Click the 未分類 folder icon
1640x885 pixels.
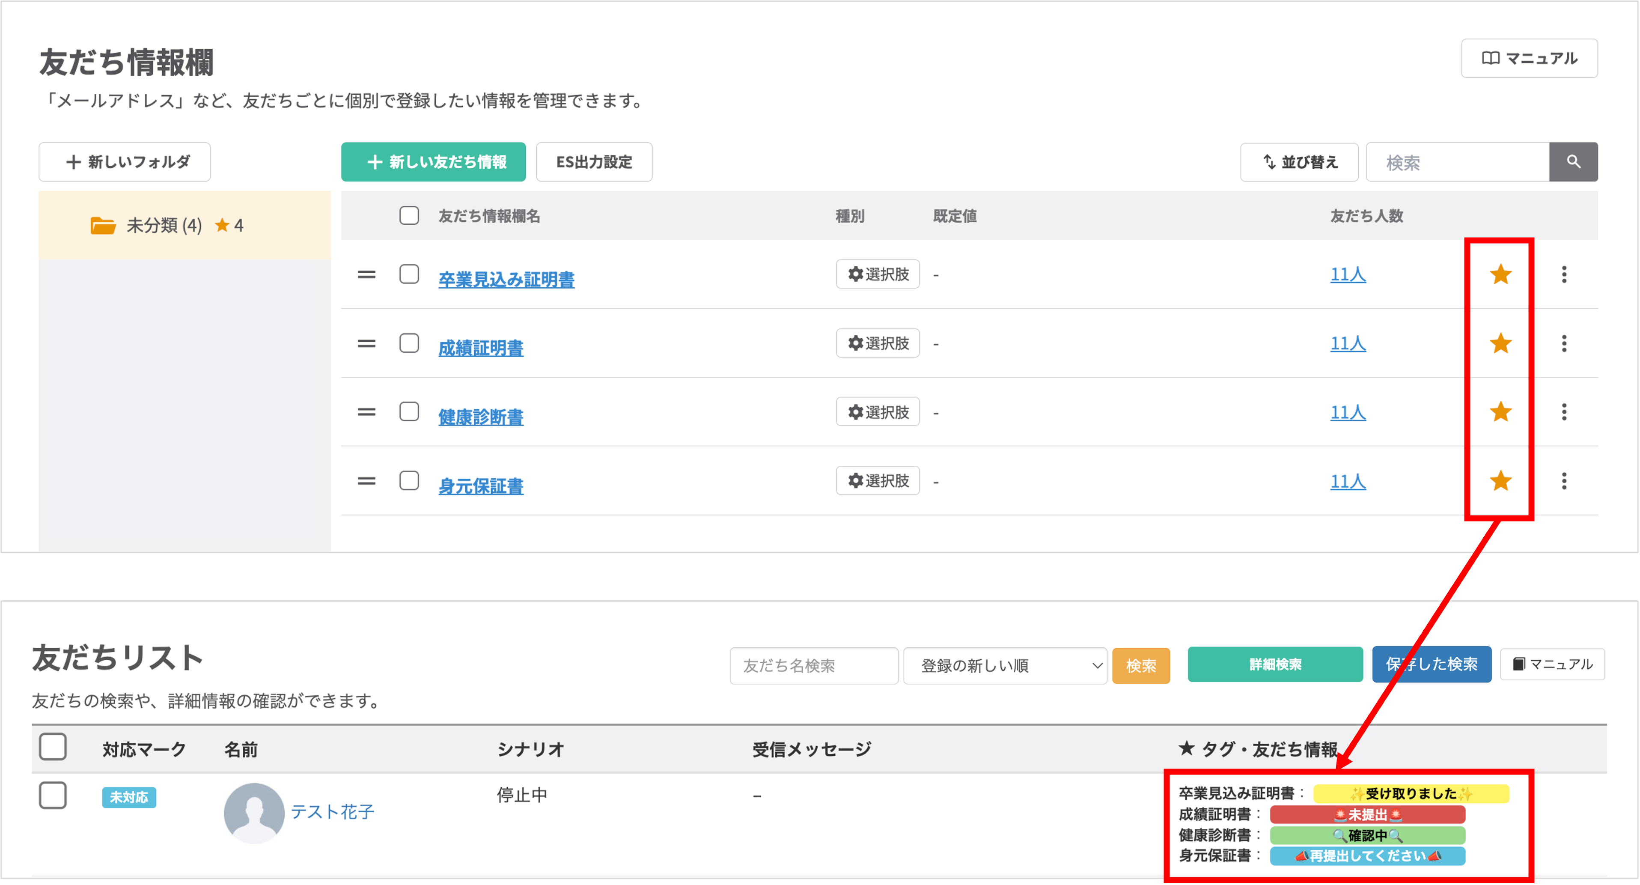102,225
